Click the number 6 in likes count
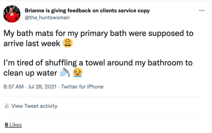 click(6, 124)
